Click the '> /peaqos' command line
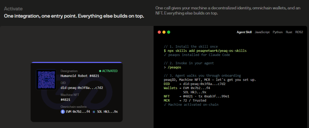This screenshot has height=128, width=309. (172, 67)
